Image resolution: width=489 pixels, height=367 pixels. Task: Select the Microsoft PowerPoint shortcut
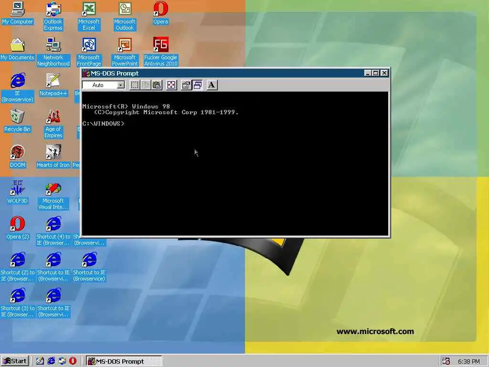(x=125, y=52)
